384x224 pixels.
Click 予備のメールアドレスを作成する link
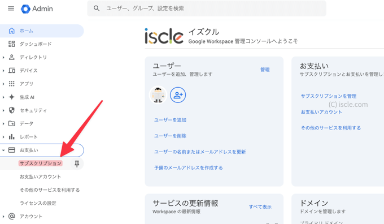188,168
